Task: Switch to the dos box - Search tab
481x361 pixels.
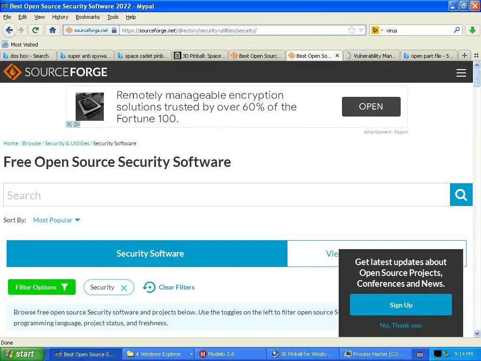Action: pos(28,55)
